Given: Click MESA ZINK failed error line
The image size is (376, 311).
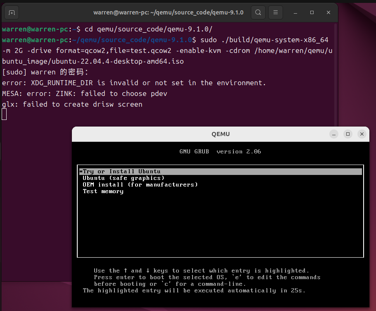Looking at the screenshot, I should point(85,93).
